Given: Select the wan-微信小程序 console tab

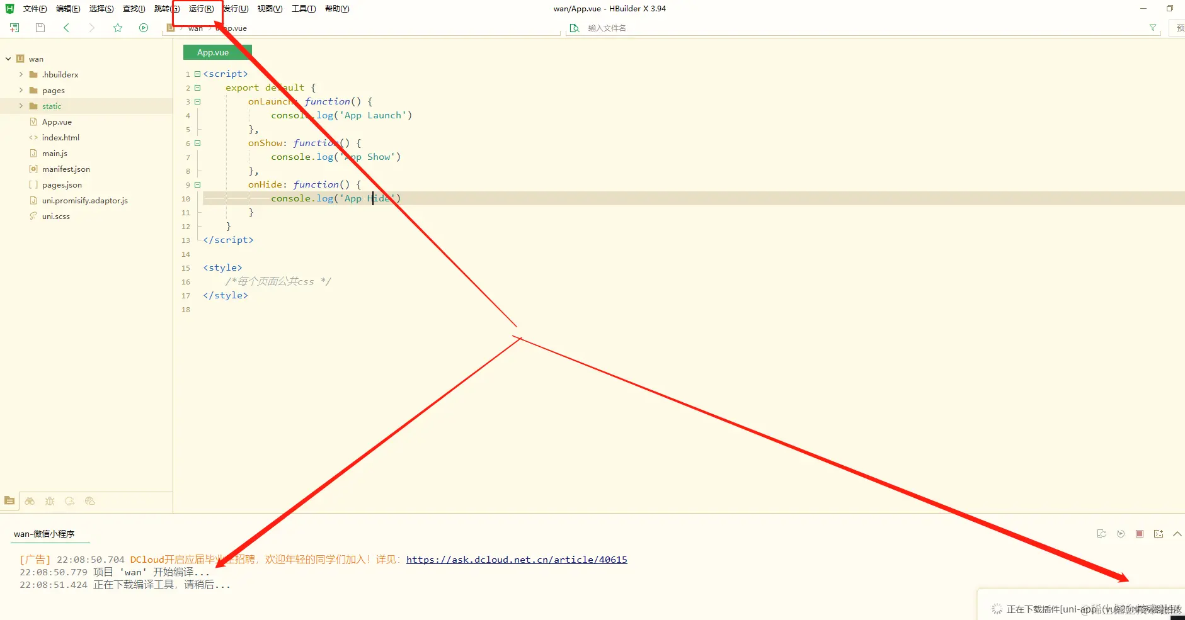Looking at the screenshot, I should (x=44, y=534).
